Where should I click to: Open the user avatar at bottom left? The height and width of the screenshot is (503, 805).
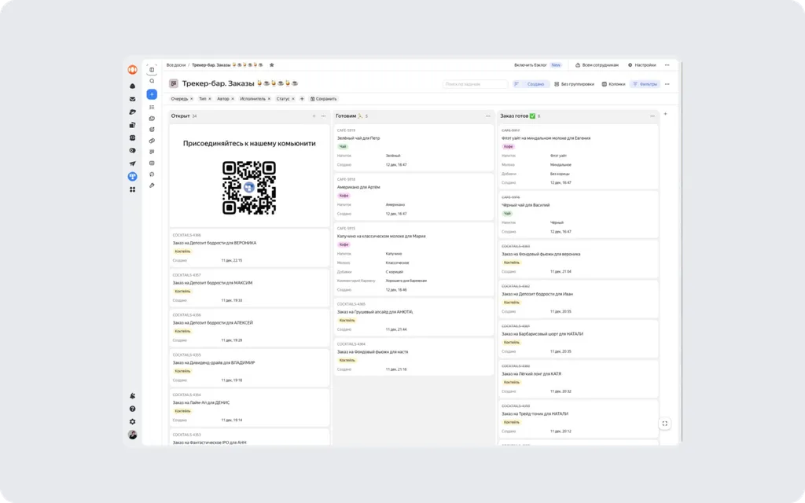coord(132,435)
